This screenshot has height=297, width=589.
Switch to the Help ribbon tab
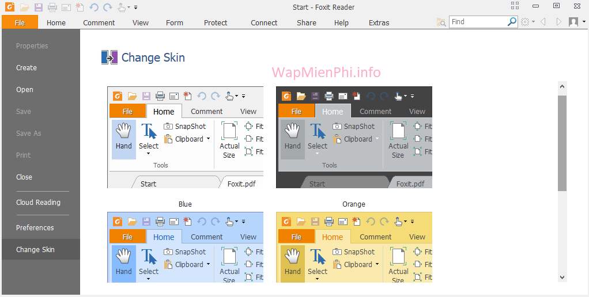coord(341,23)
